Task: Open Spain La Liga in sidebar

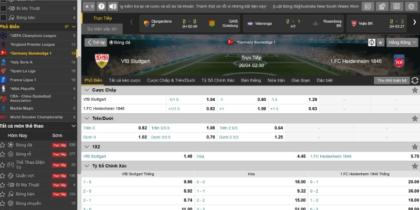Action: point(38,71)
